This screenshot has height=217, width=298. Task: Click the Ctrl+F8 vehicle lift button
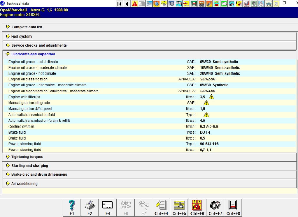(x=233, y=207)
